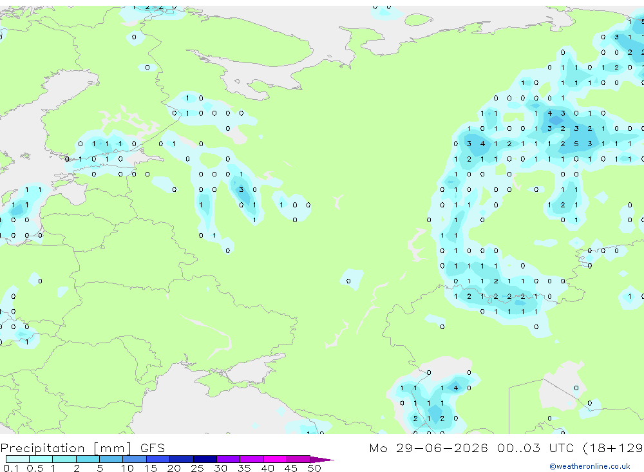Pick the legend color between 45 and 50
Viewport: 644px width, 472px height.
[299, 459]
